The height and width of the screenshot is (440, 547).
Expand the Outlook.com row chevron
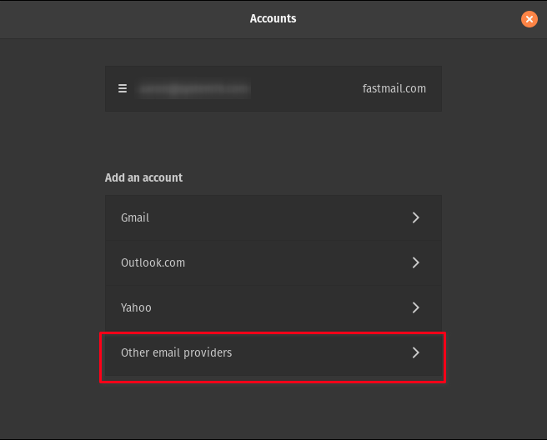click(415, 262)
